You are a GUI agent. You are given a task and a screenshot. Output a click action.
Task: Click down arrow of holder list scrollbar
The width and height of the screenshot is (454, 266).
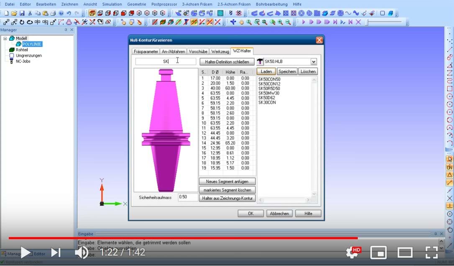pos(314,194)
